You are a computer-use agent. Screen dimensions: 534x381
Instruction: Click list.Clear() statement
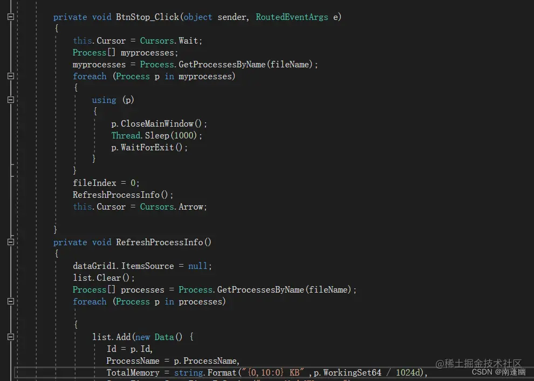pos(104,278)
